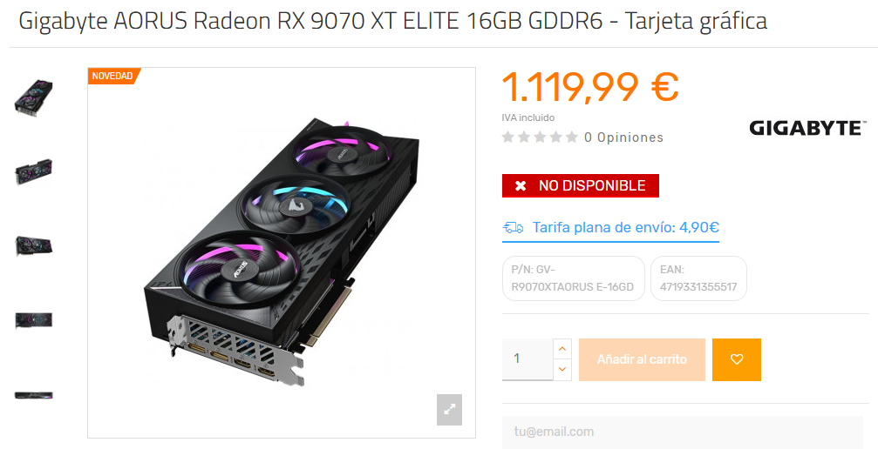Click the heart wishlist icon button
The height and width of the screenshot is (449, 878).
click(x=737, y=359)
